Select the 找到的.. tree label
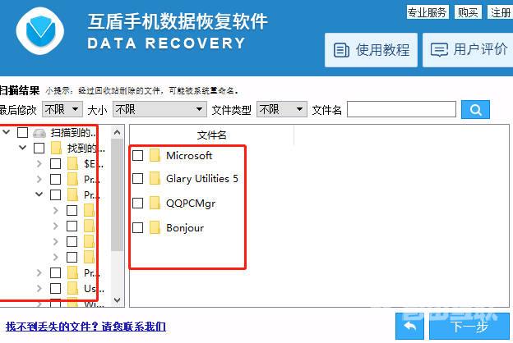The image size is (513, 343). pyautogui.click(x=86, y=149)
